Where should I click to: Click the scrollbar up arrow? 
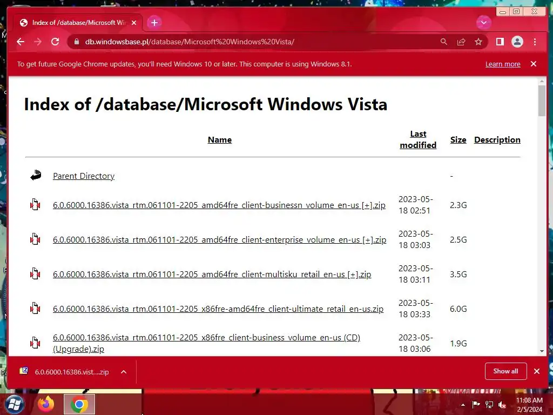click(x=542, y=82)
